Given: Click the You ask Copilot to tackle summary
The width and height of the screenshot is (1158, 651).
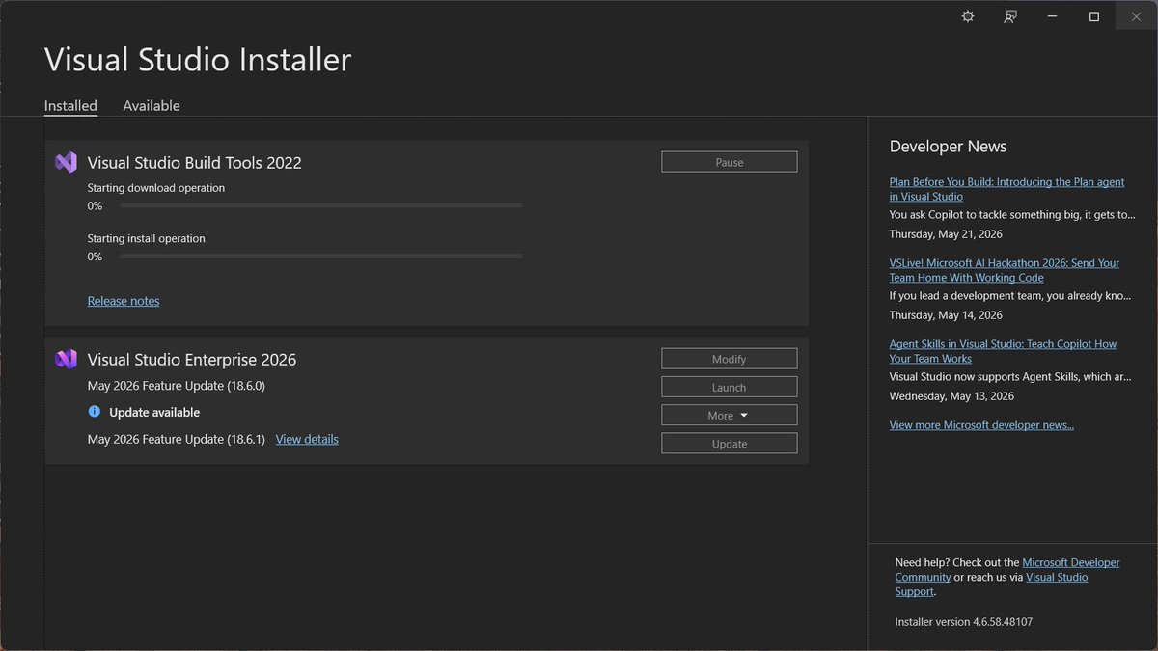Looking at the screenshot, I should pyautogui.click(x=1012, y=215).
